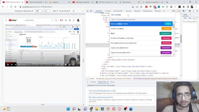
Task: Open the 100% zoom dropdown
Action: (55, 11)
